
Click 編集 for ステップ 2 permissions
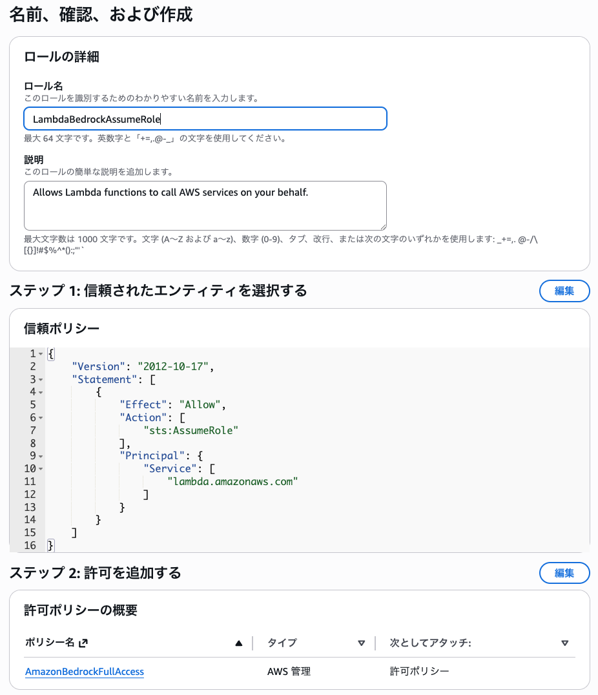point(564,572)
